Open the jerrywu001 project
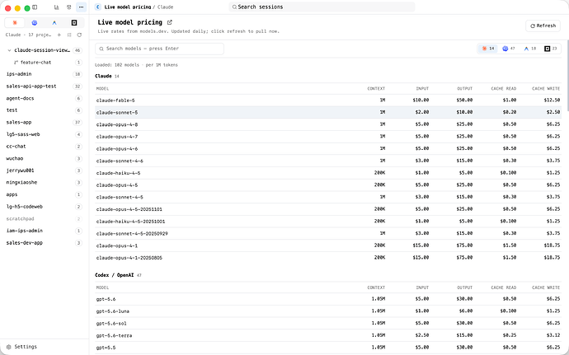This screenshot has height=355, width=569. (45, 170)
